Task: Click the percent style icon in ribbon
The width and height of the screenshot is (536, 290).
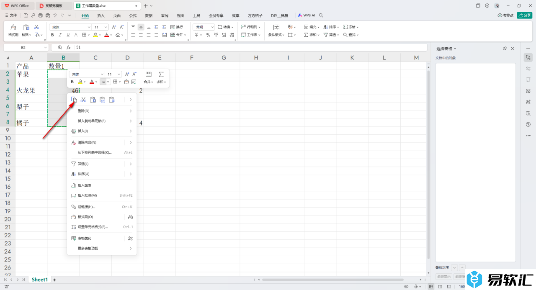Action: (x=208, y=35)
